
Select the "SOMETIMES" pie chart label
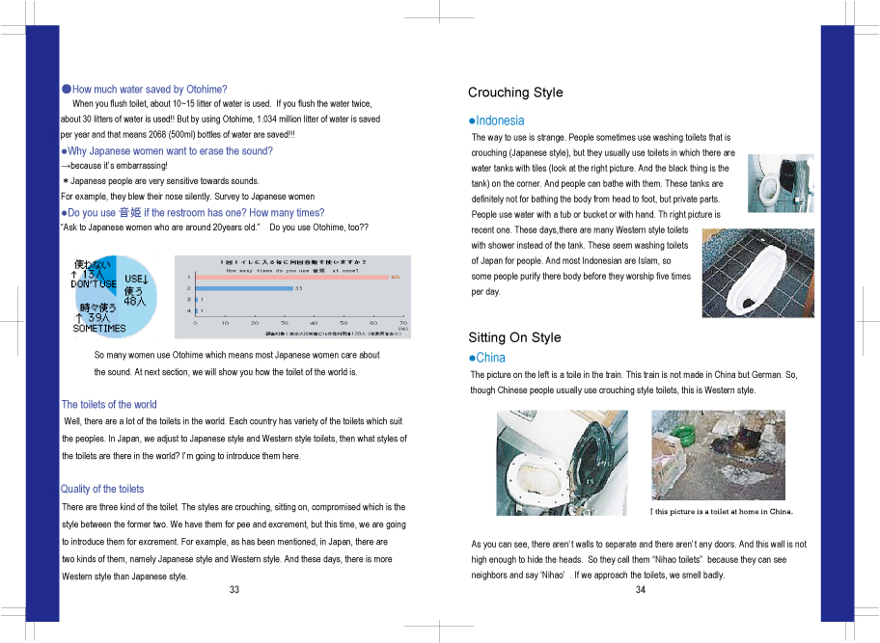coord(99,328)
